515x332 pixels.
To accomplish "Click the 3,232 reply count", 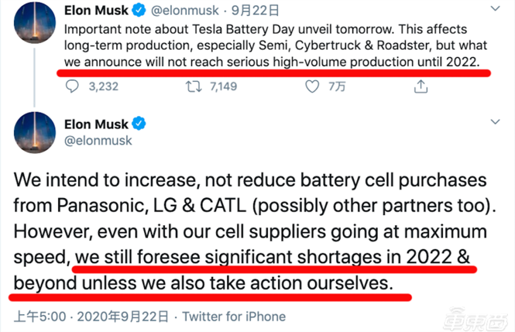I will click(104, 87).
